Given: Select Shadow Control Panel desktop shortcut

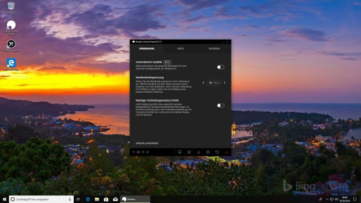Looking at the screenshot, I should pyautogui.click(x=11, y=28).
